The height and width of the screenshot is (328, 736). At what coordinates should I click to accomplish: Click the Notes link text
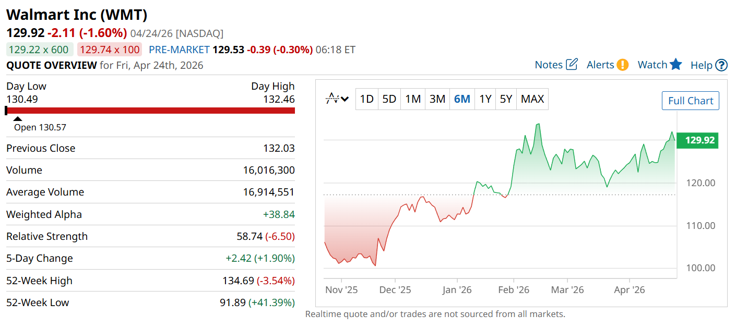coord(549,65)
